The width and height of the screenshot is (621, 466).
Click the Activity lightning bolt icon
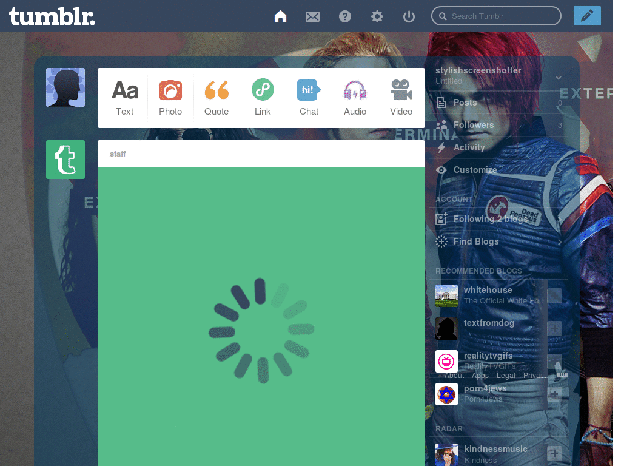(x=441, y=147)
